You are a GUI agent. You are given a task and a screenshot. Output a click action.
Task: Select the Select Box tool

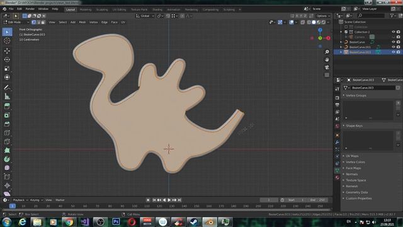click(7, 32)
